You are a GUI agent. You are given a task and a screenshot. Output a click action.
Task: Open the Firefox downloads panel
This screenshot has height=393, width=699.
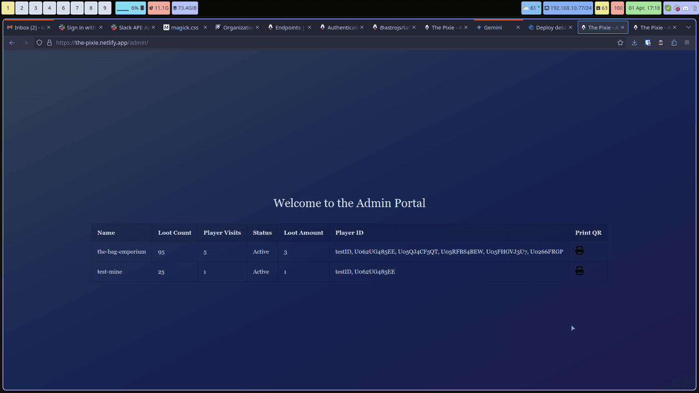point(634,43)
